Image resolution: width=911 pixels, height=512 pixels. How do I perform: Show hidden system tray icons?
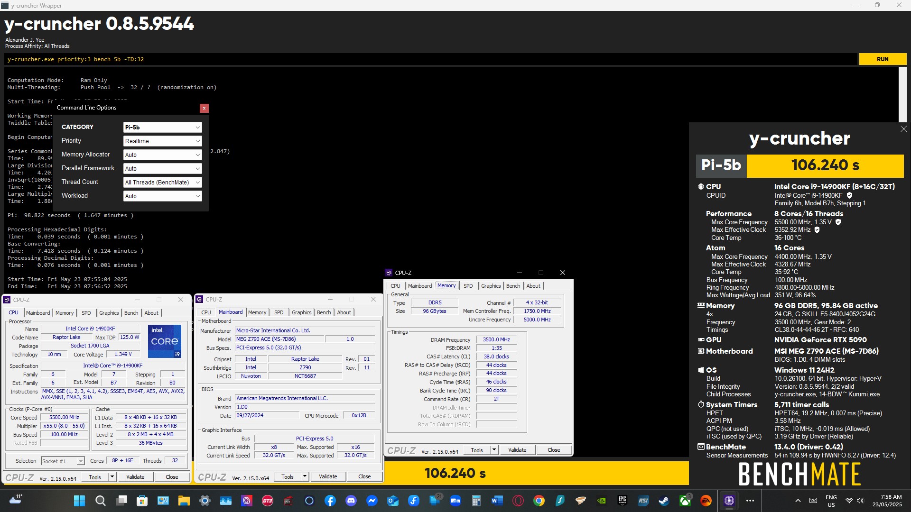[798, 501]
